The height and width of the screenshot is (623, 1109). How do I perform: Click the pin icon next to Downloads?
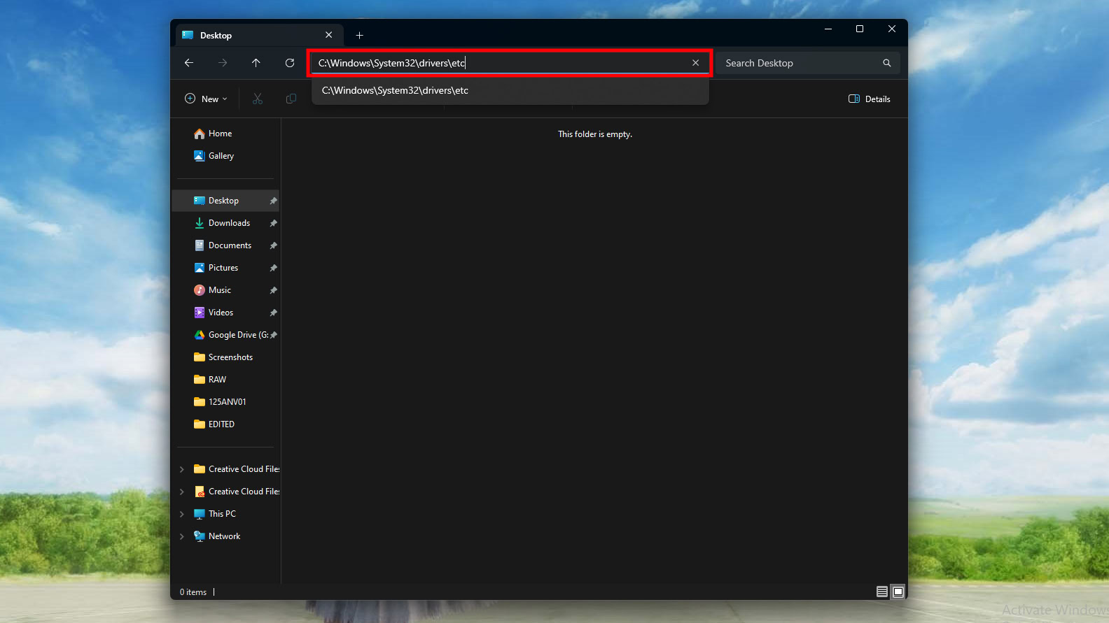[273, 223]
